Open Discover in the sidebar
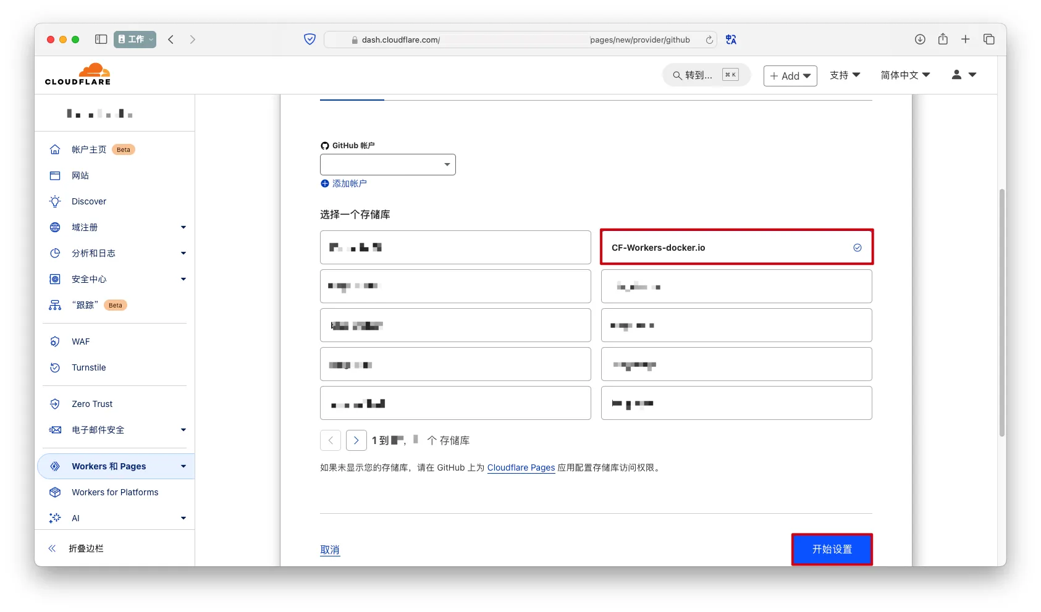 [89, 201]
